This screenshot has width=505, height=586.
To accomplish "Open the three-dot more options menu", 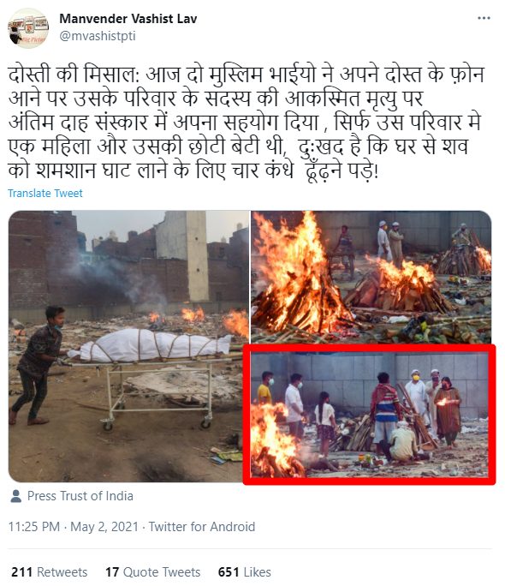I will pos(484,18).
